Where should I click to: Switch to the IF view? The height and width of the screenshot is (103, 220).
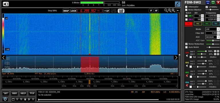click(151, 11)
